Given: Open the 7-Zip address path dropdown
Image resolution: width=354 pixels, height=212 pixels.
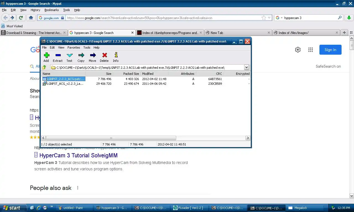Looking at the screenshot, I should pyautogui.click(x=246, y=67).
